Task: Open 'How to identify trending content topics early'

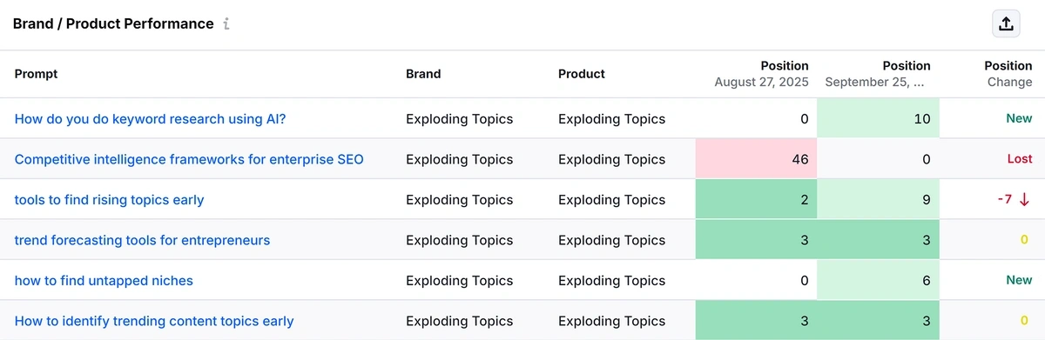Action: (x=154, y=321)
